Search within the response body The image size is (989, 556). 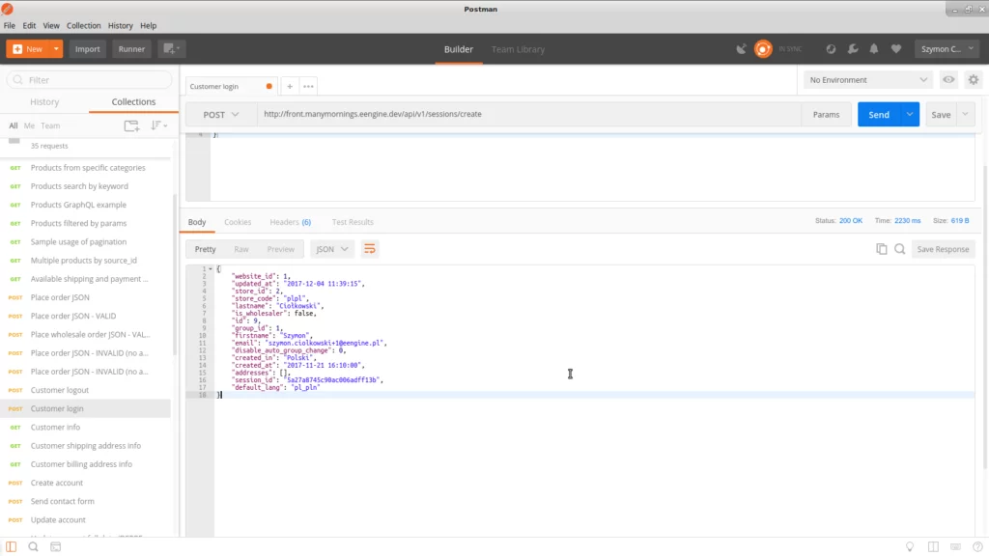[x=899, y=249]
